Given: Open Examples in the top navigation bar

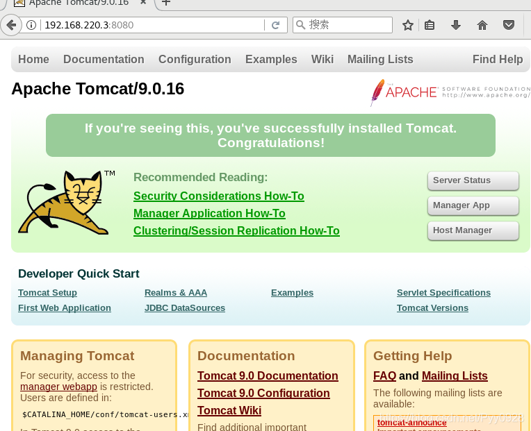Looking at the screenshot, I should click(x=271, y=59).
